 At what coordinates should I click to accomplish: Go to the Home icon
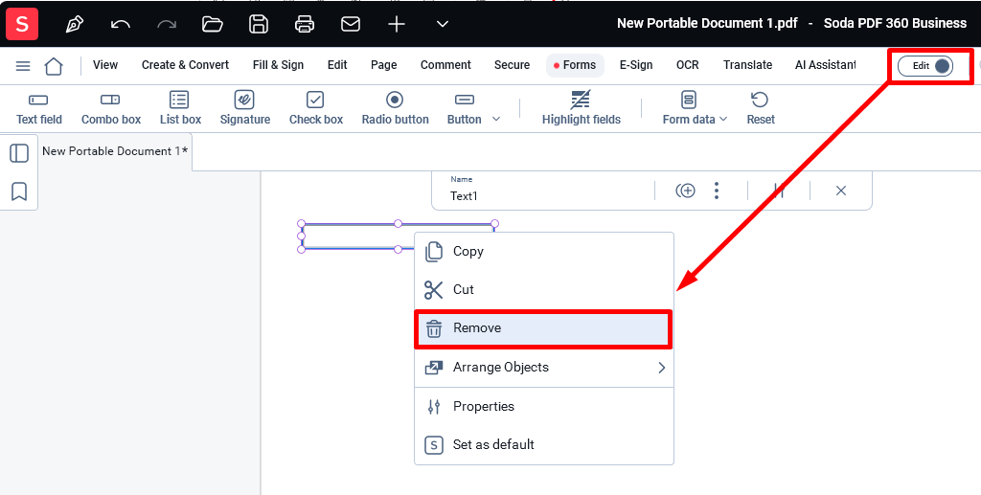click(54, 66)
